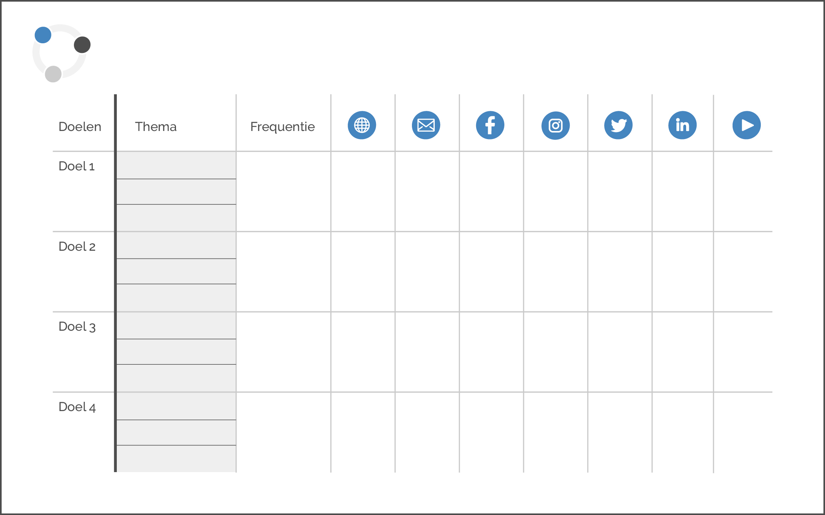Viewport: 825px width, 515px height.
Task: Select the Thema column header
Action: pos(155,127)
